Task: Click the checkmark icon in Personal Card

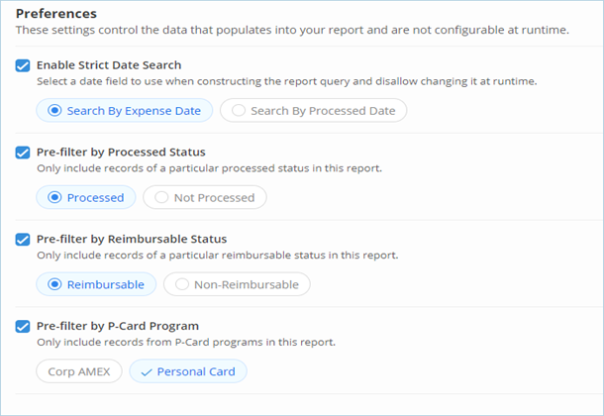Action: (147, 372)
